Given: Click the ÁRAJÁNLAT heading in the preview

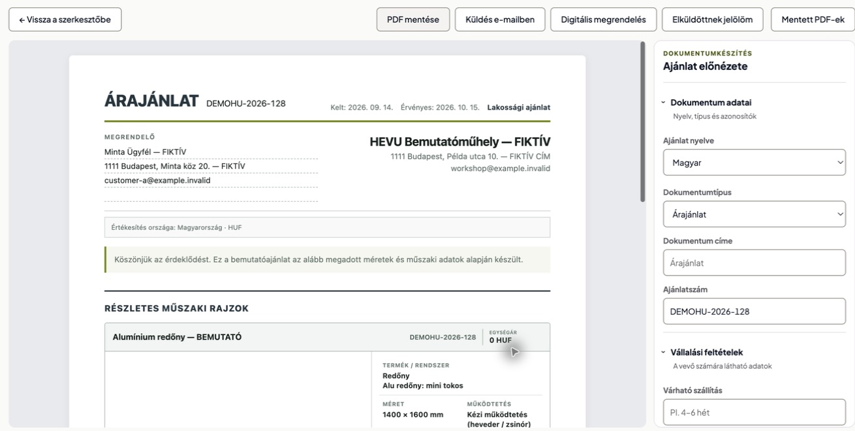Looking at the screenshot, I should coord(151,101).
